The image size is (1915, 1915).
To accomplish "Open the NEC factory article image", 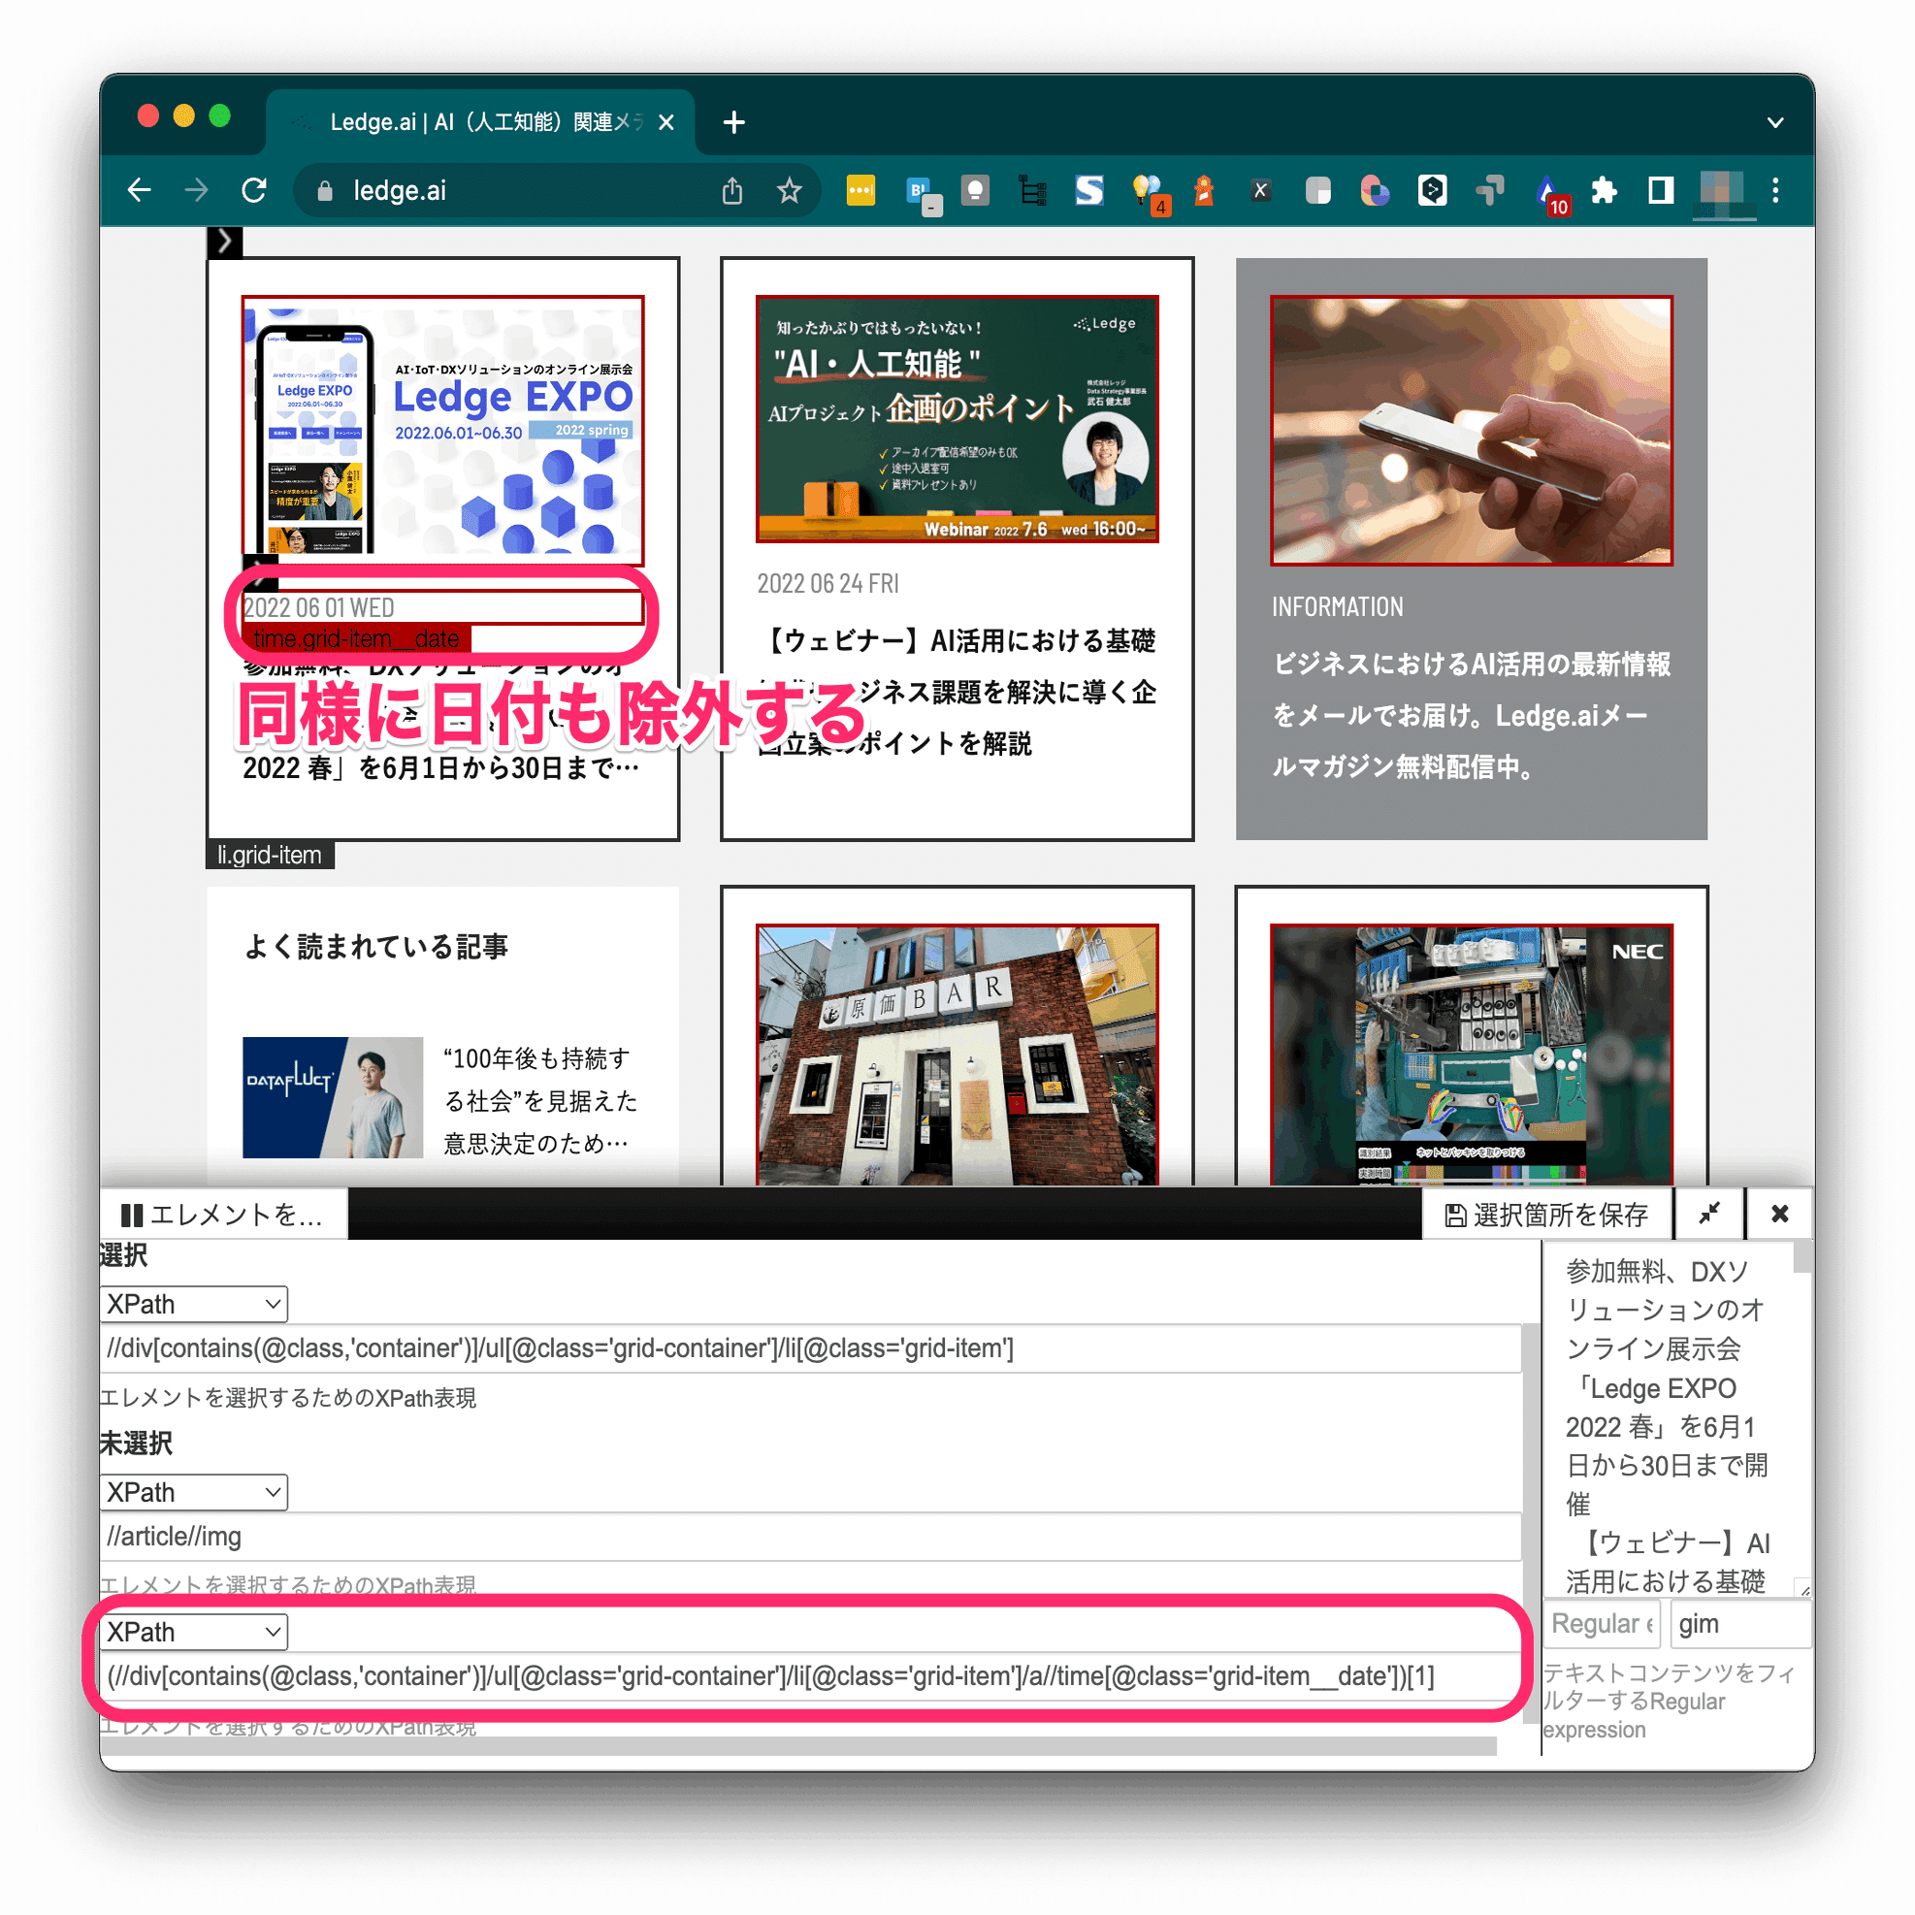I will pyautogui.click(x=1471, y=1055).
